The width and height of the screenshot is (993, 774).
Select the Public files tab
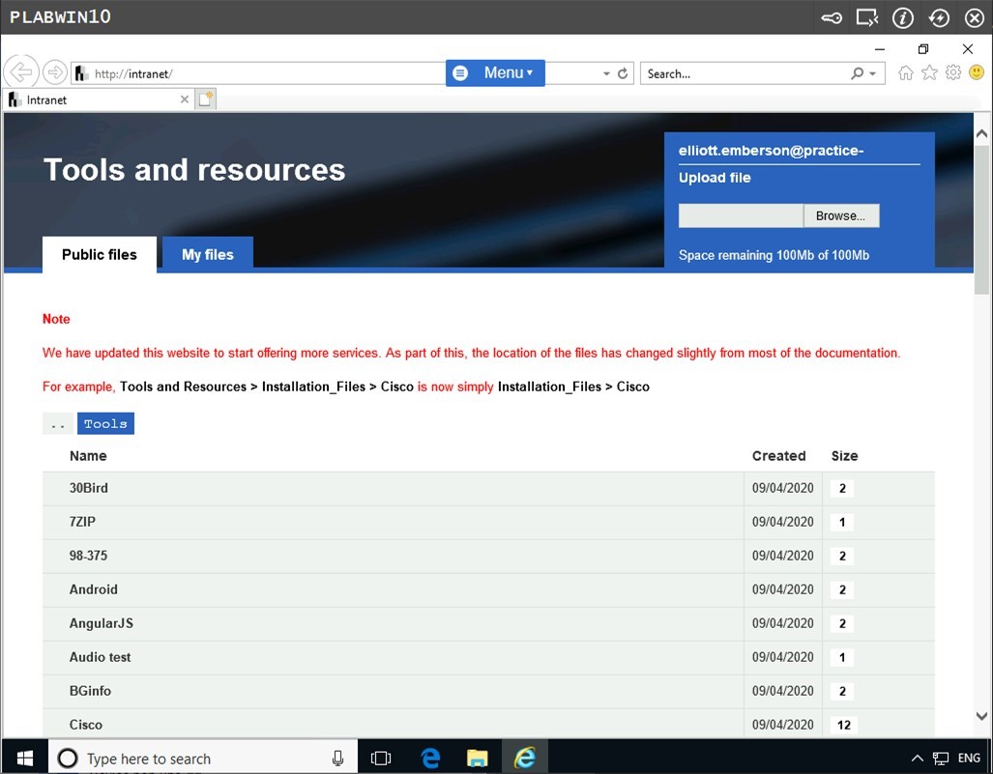[100, 254]
